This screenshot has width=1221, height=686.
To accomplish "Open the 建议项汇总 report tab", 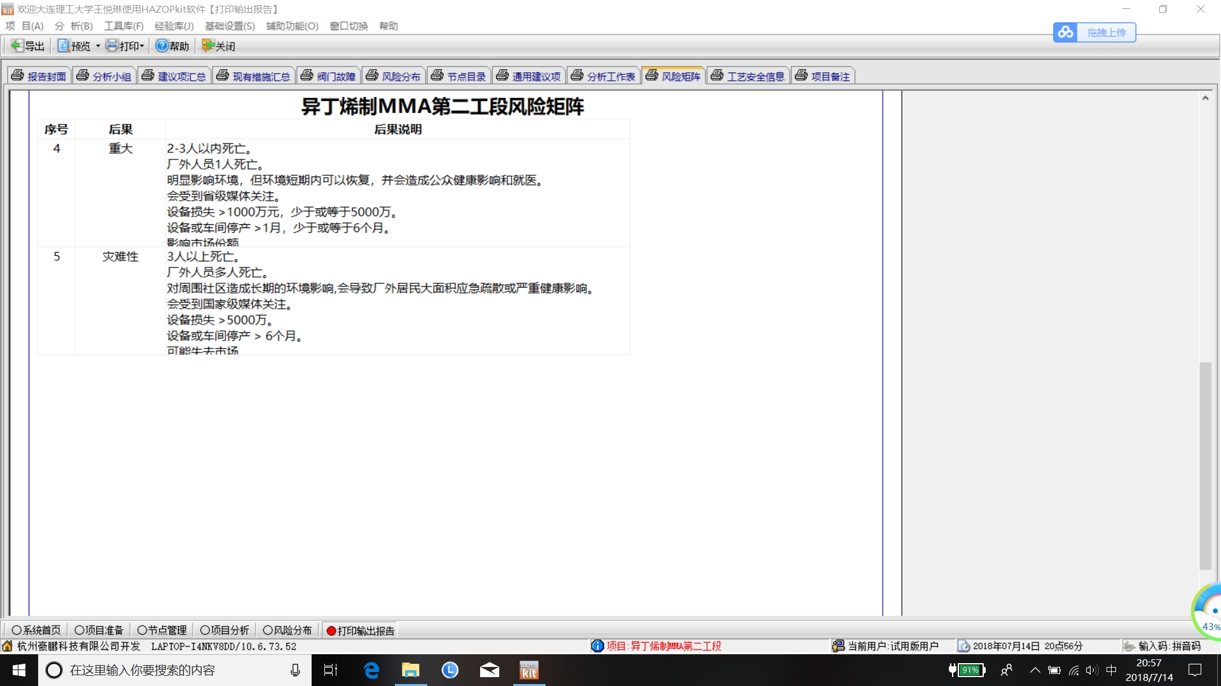I will click(x=174, y=76).
